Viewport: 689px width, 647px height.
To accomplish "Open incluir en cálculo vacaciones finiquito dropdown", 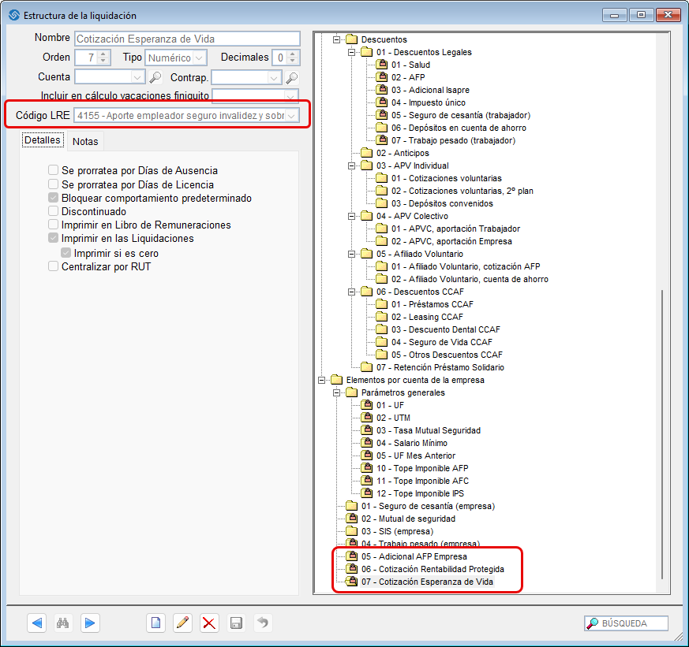I will point(290,95).
